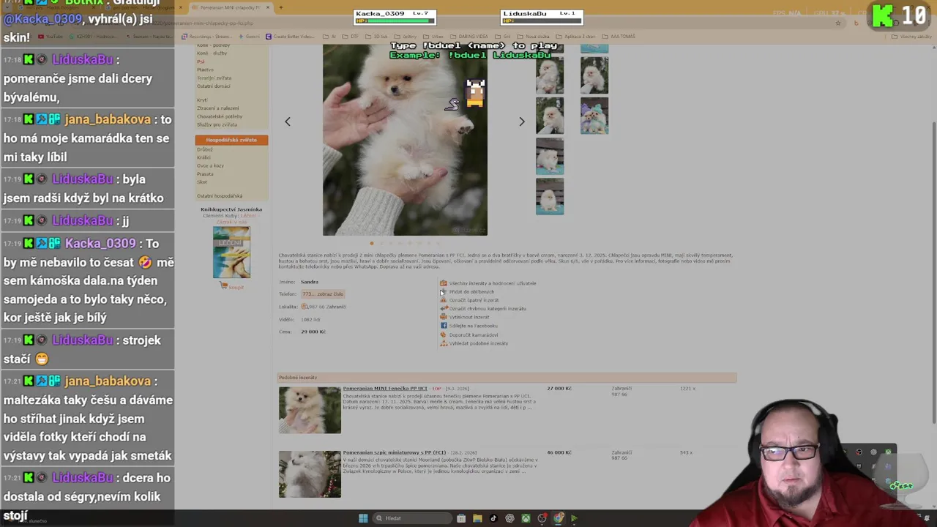Open the Ostatní hospodářská category

pyautogui.click(x=220, y=196)
